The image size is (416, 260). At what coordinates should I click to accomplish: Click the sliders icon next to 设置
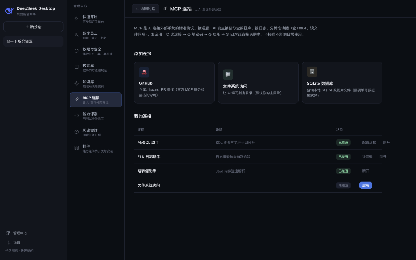click(8, 243)
